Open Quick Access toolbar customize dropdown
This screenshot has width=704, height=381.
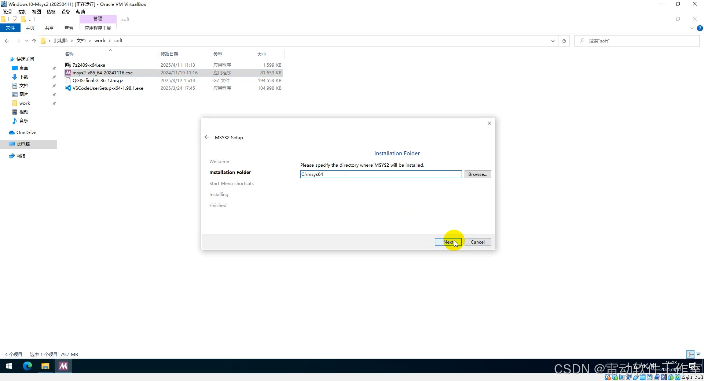point(30,19)
